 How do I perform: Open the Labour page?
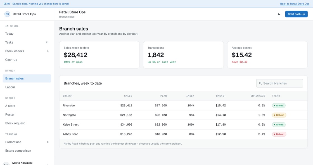(x=27, y=87)
